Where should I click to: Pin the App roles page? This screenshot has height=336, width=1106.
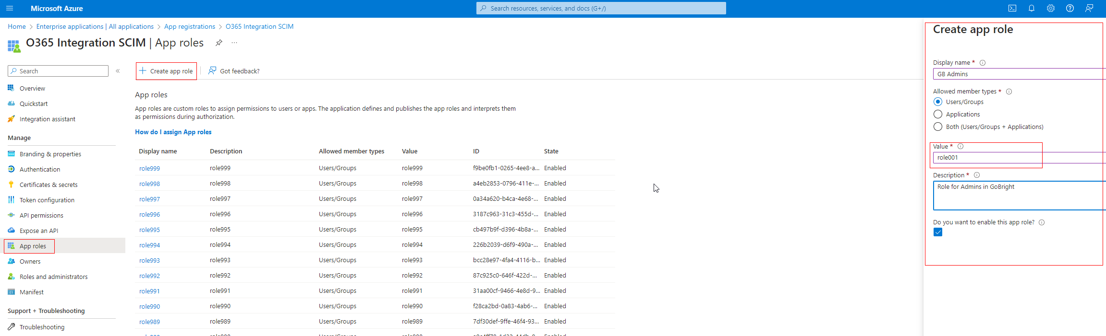click(219, 43)
